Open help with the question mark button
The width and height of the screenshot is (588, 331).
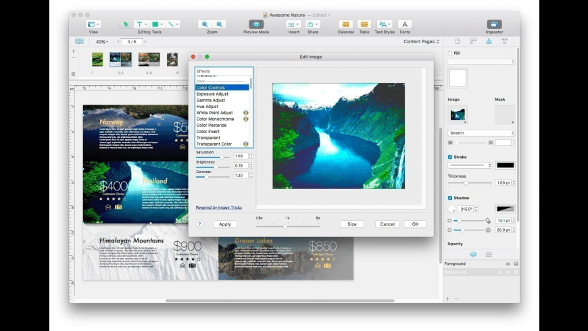tap(199, 224)
